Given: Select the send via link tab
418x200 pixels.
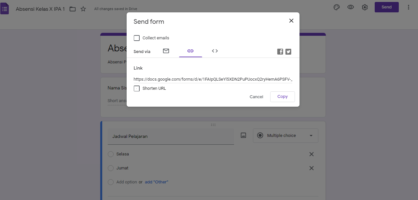Looking at the screenshot, I should tap(190, 51).
